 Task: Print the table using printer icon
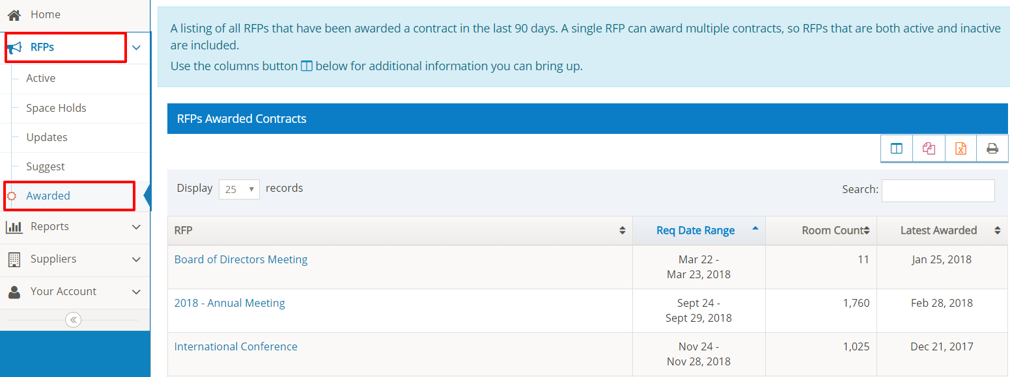(992, 149)
